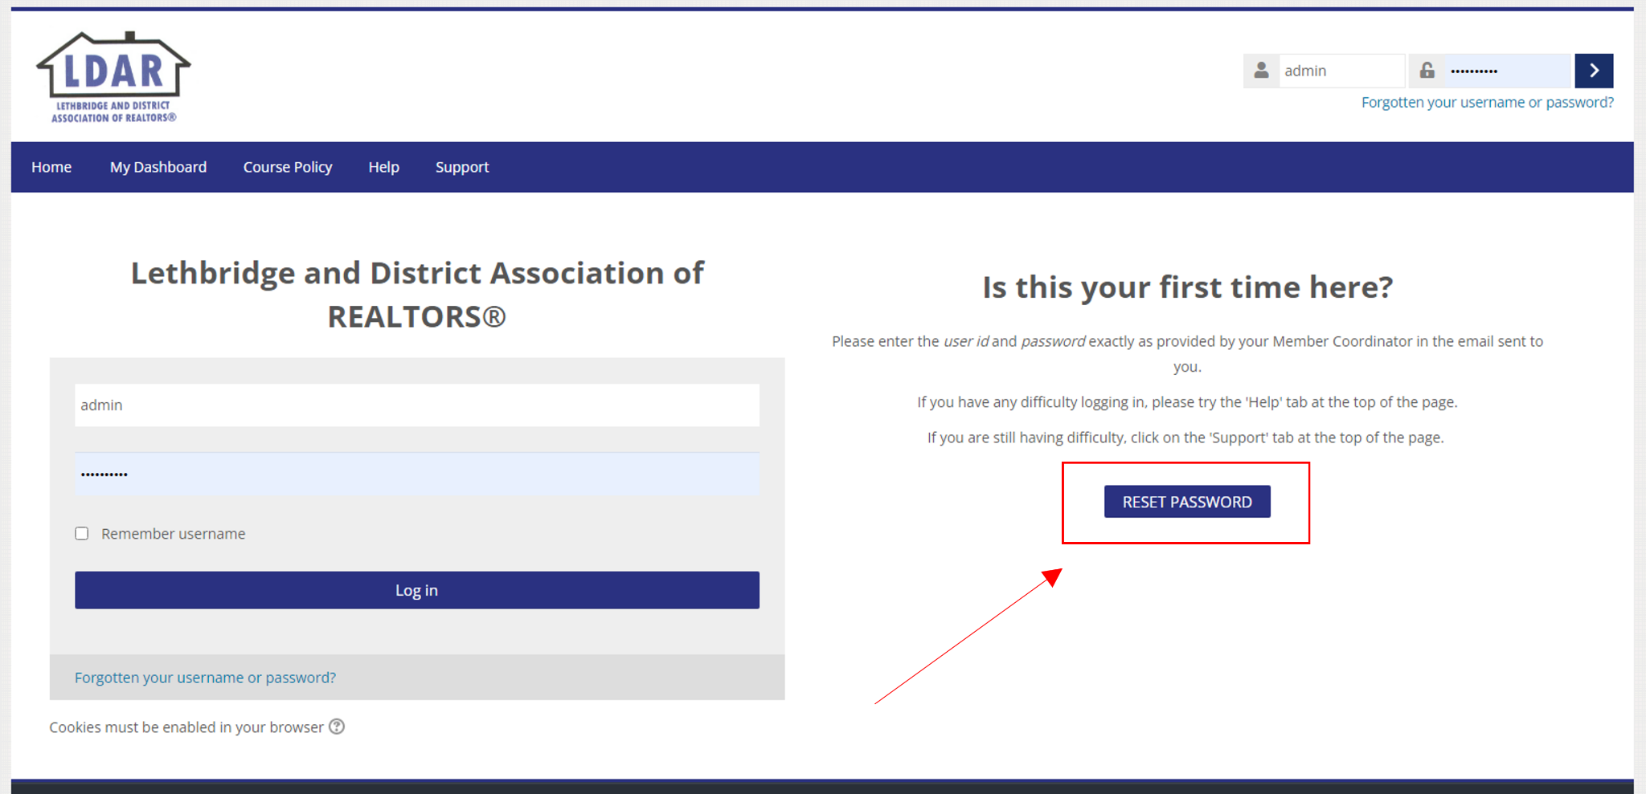
Task: Click the RESET PASSWORD button
Action: click(x=1186, y=502)
